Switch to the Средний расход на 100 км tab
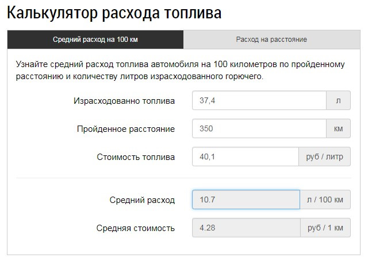368x262 pixels. 95,40
